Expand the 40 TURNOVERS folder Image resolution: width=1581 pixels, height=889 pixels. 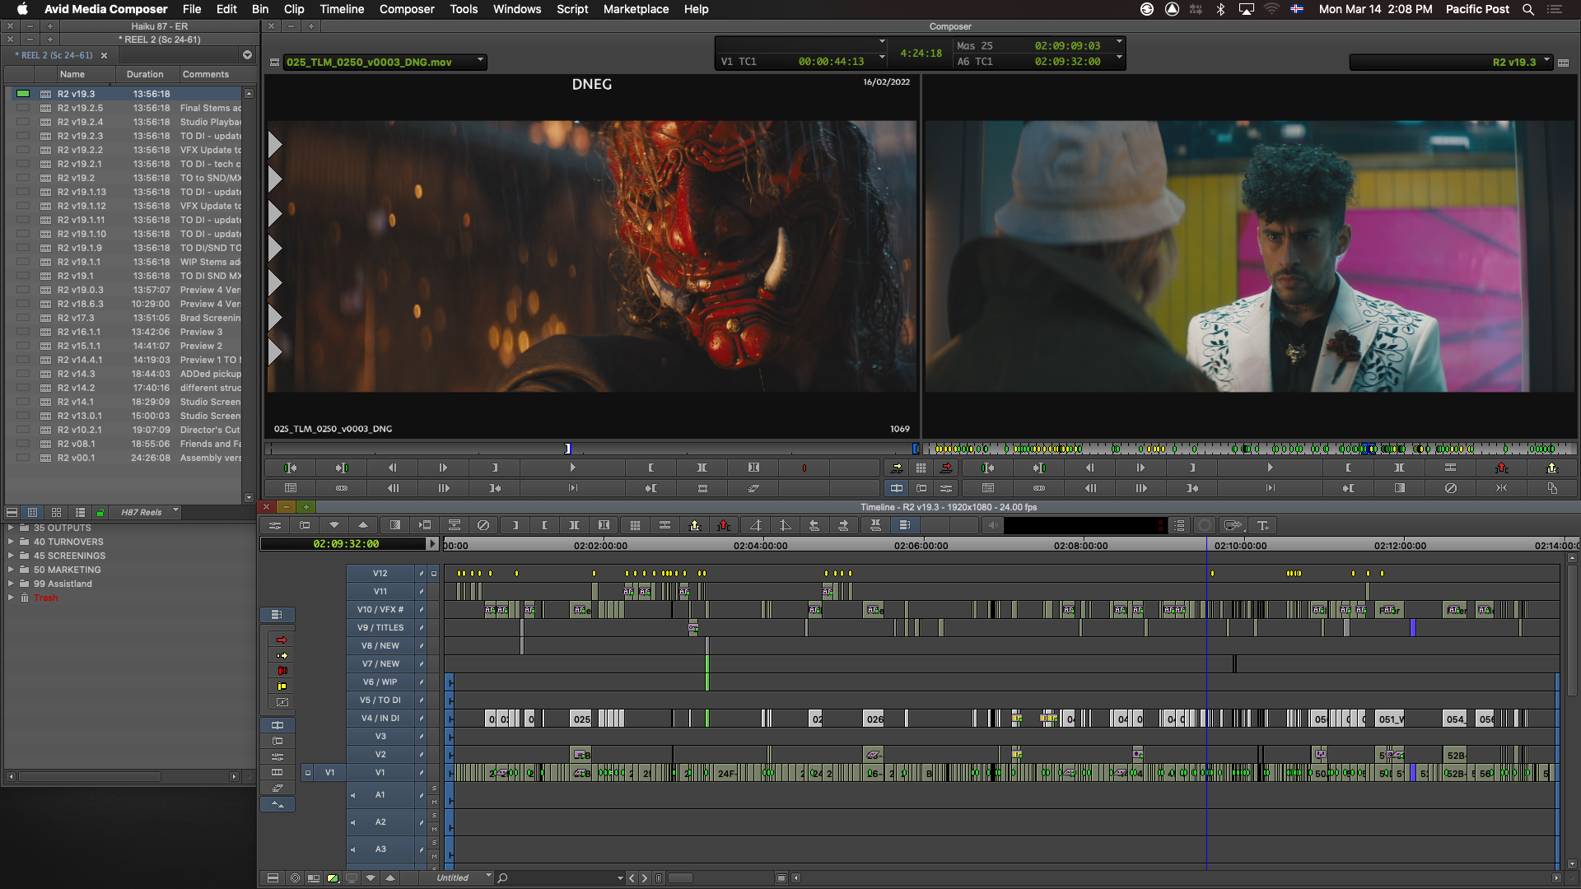11,542
